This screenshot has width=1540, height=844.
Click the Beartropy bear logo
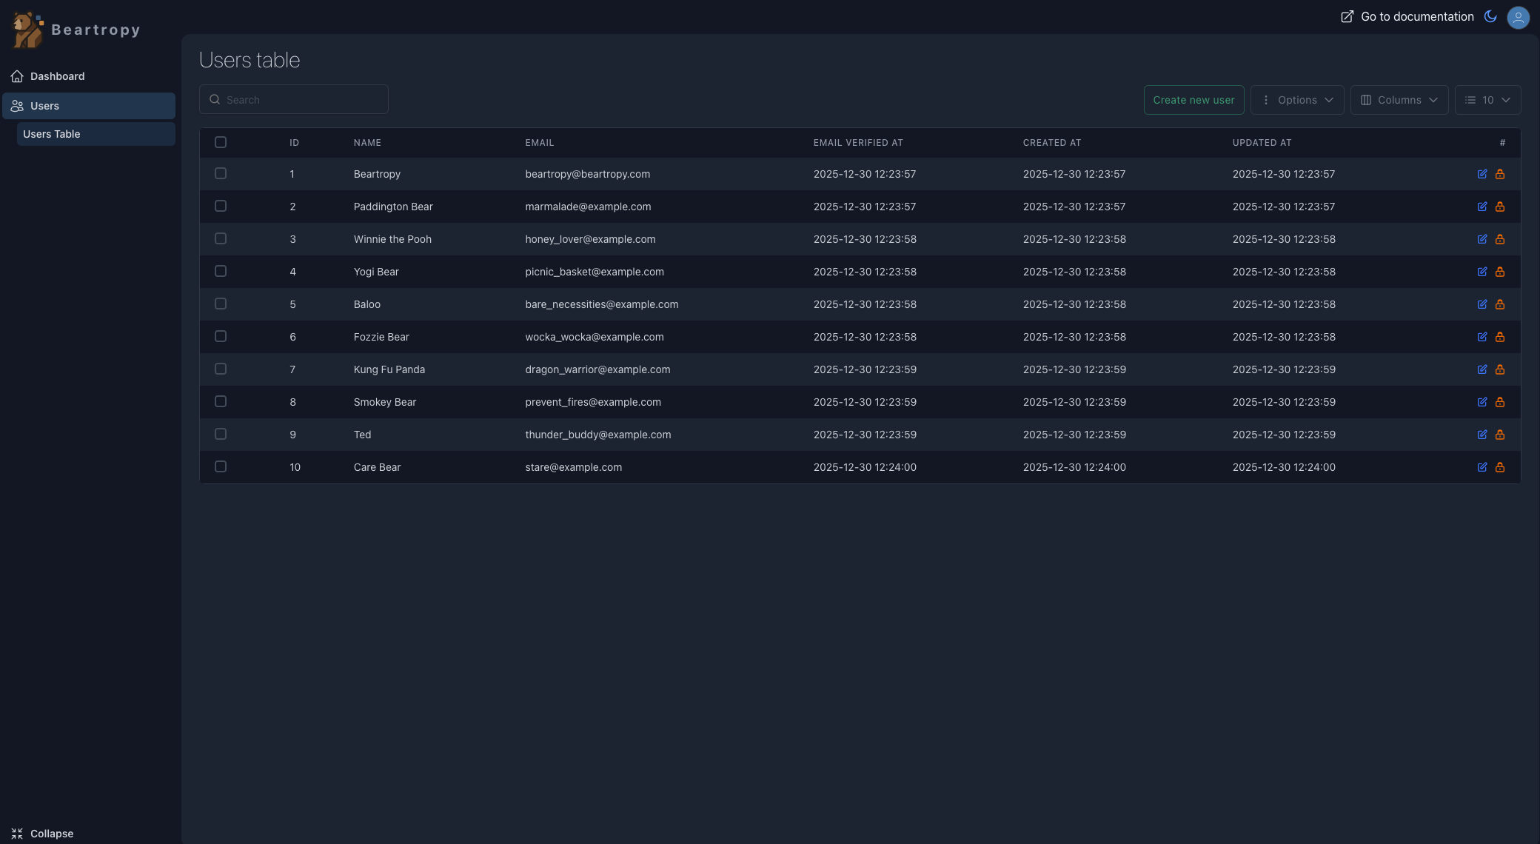click(x=27, y=30)
